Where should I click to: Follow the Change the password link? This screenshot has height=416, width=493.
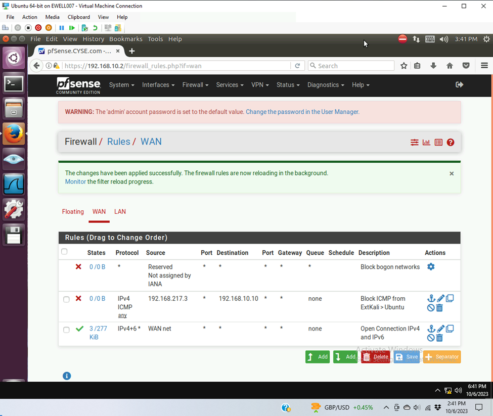[302, 112]
